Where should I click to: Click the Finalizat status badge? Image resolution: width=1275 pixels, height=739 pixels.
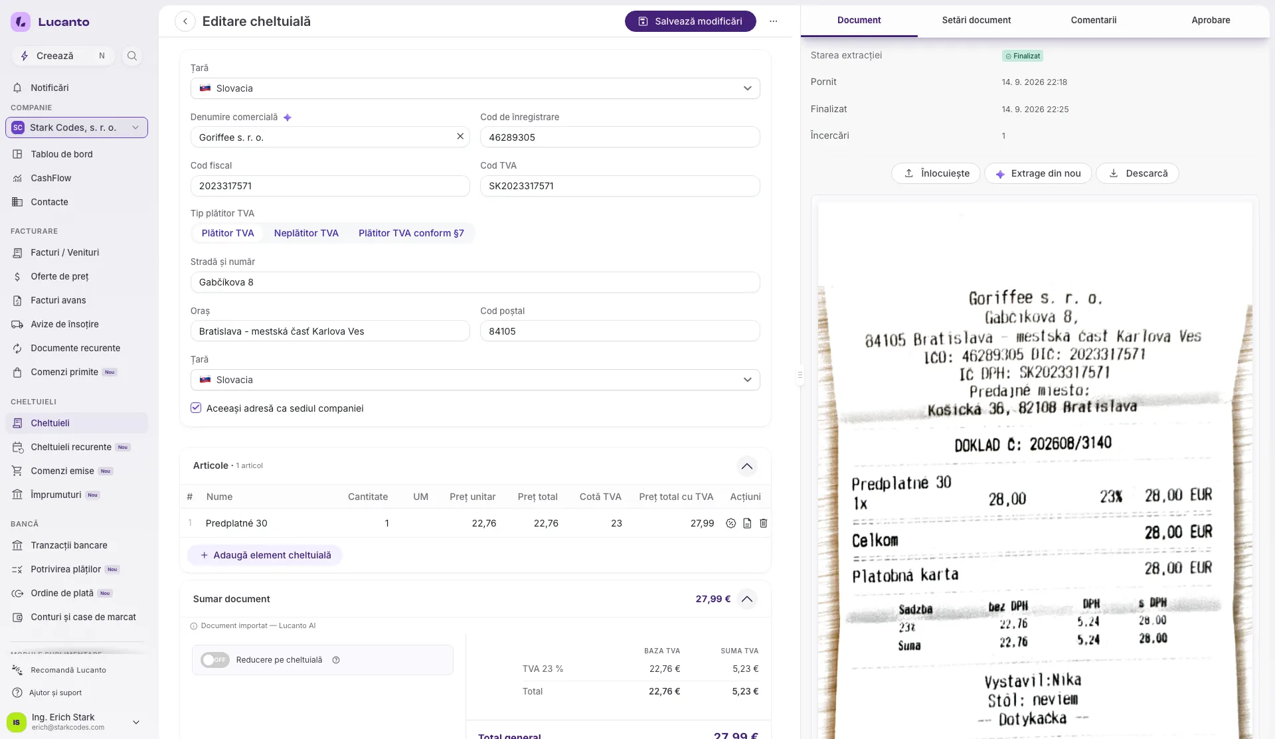pos(1023,56)
